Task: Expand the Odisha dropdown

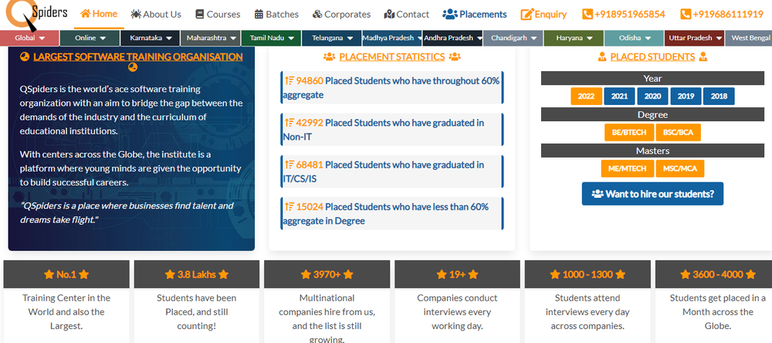Action: (634, 38)
